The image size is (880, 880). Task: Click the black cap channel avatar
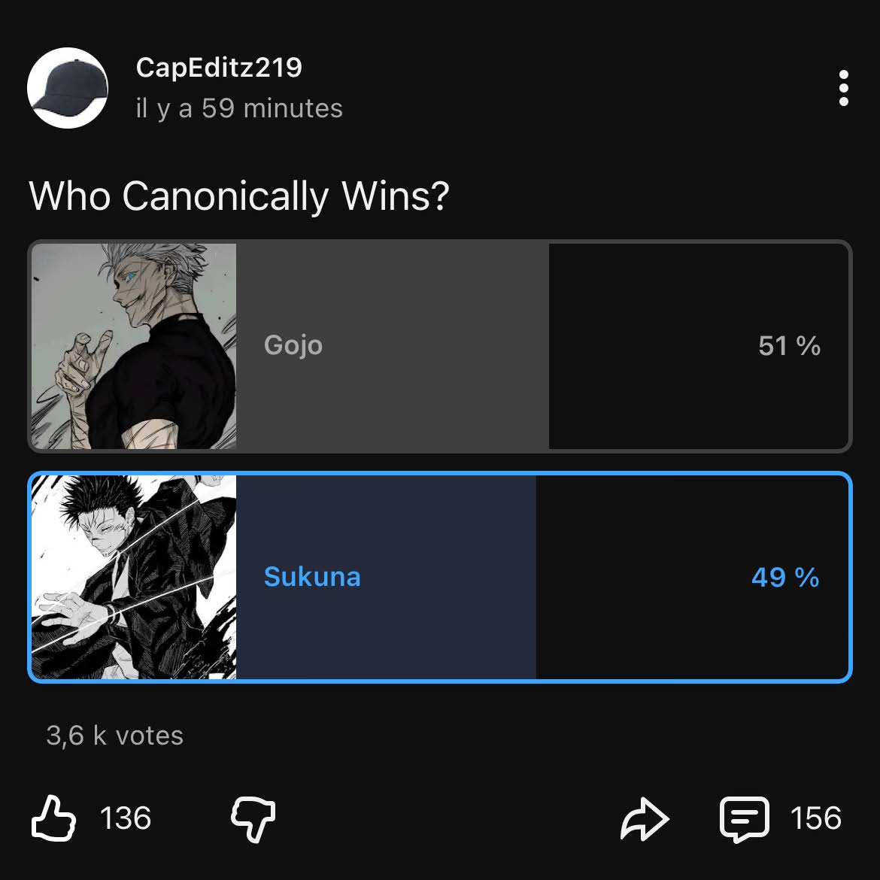(68, 88)
